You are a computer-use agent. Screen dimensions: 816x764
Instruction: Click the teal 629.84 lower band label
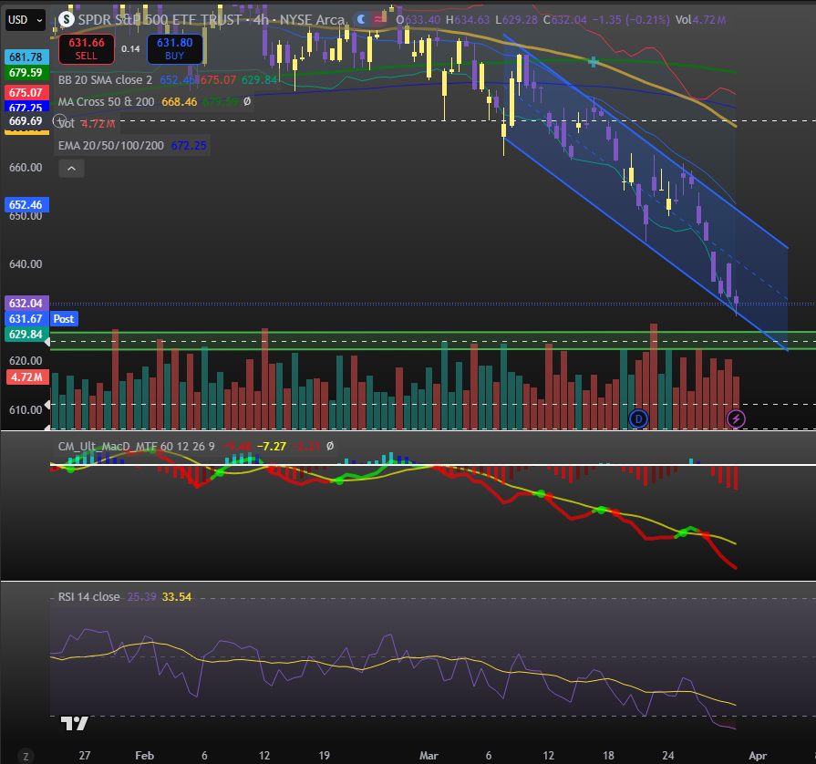26,335
